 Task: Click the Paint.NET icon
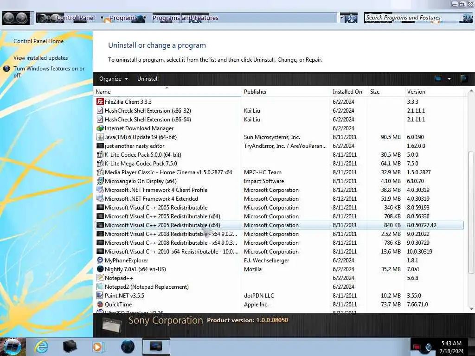[x=100, y=295]
